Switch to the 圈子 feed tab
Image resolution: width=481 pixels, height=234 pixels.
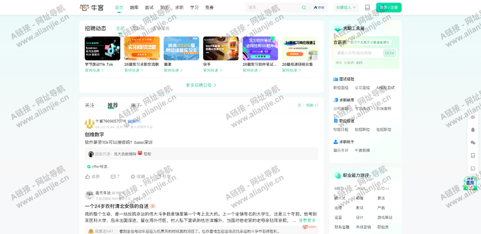(136, 105)
